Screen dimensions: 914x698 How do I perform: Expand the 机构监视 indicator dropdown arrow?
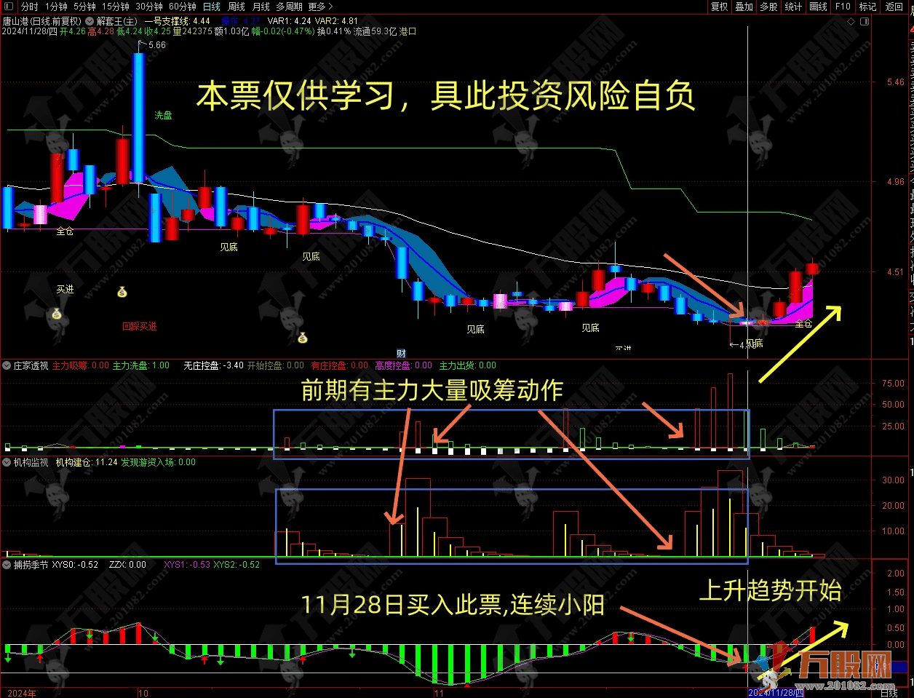[7, 462]
